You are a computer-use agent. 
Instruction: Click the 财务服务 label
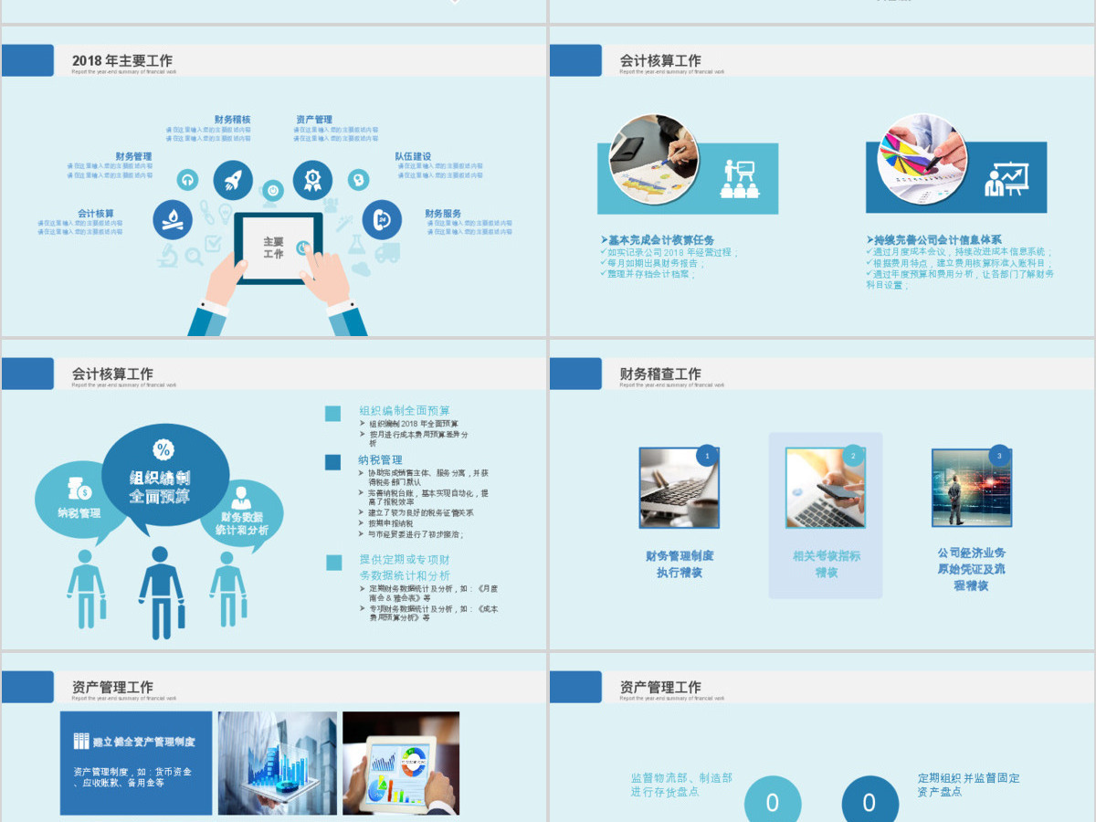443,213
